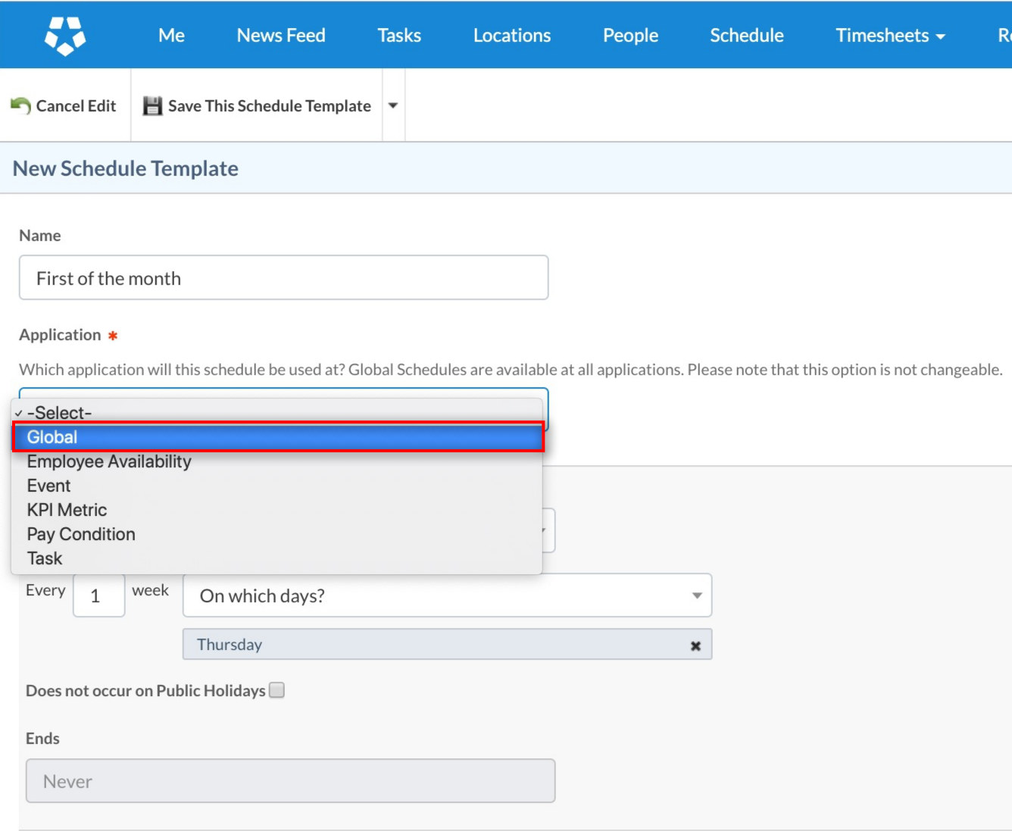Select Task from the application list
1012x831 pixels.
coord(45,558)
